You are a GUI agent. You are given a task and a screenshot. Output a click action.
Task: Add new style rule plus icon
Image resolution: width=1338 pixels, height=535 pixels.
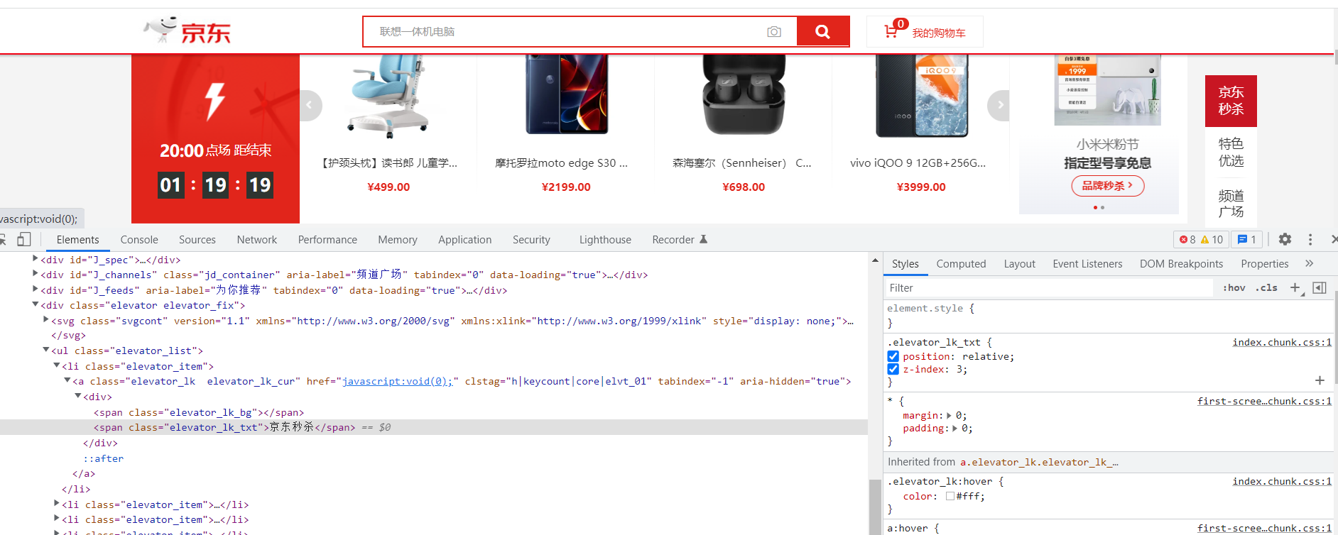(x=1295, y=287)
